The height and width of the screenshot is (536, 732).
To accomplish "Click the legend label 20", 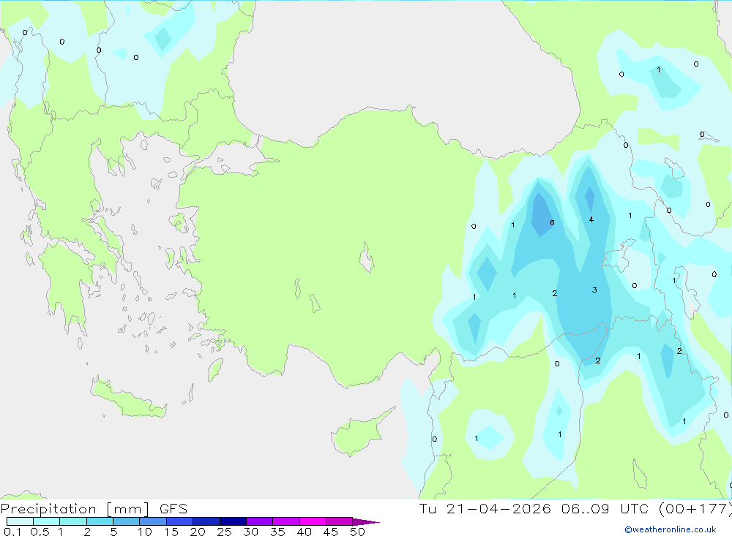I will pos(198,532).
